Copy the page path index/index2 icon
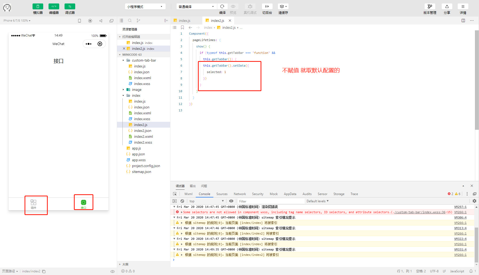The image size is (479, 275). pos(44,272)
